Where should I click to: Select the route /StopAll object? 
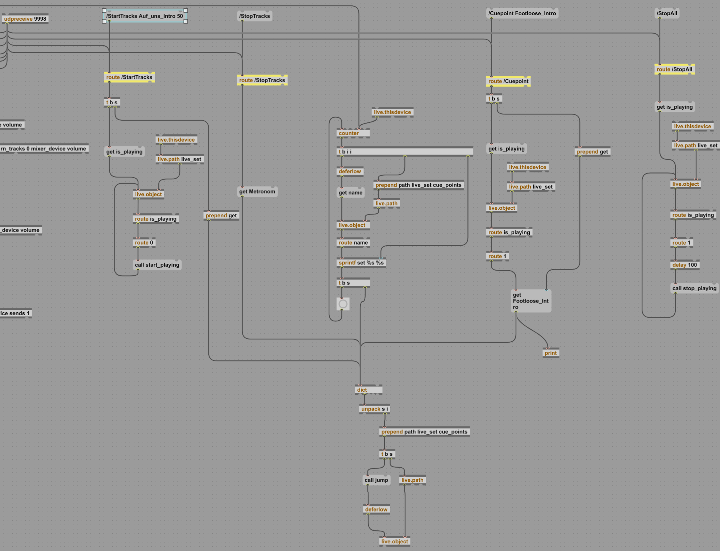pos(674,70)
